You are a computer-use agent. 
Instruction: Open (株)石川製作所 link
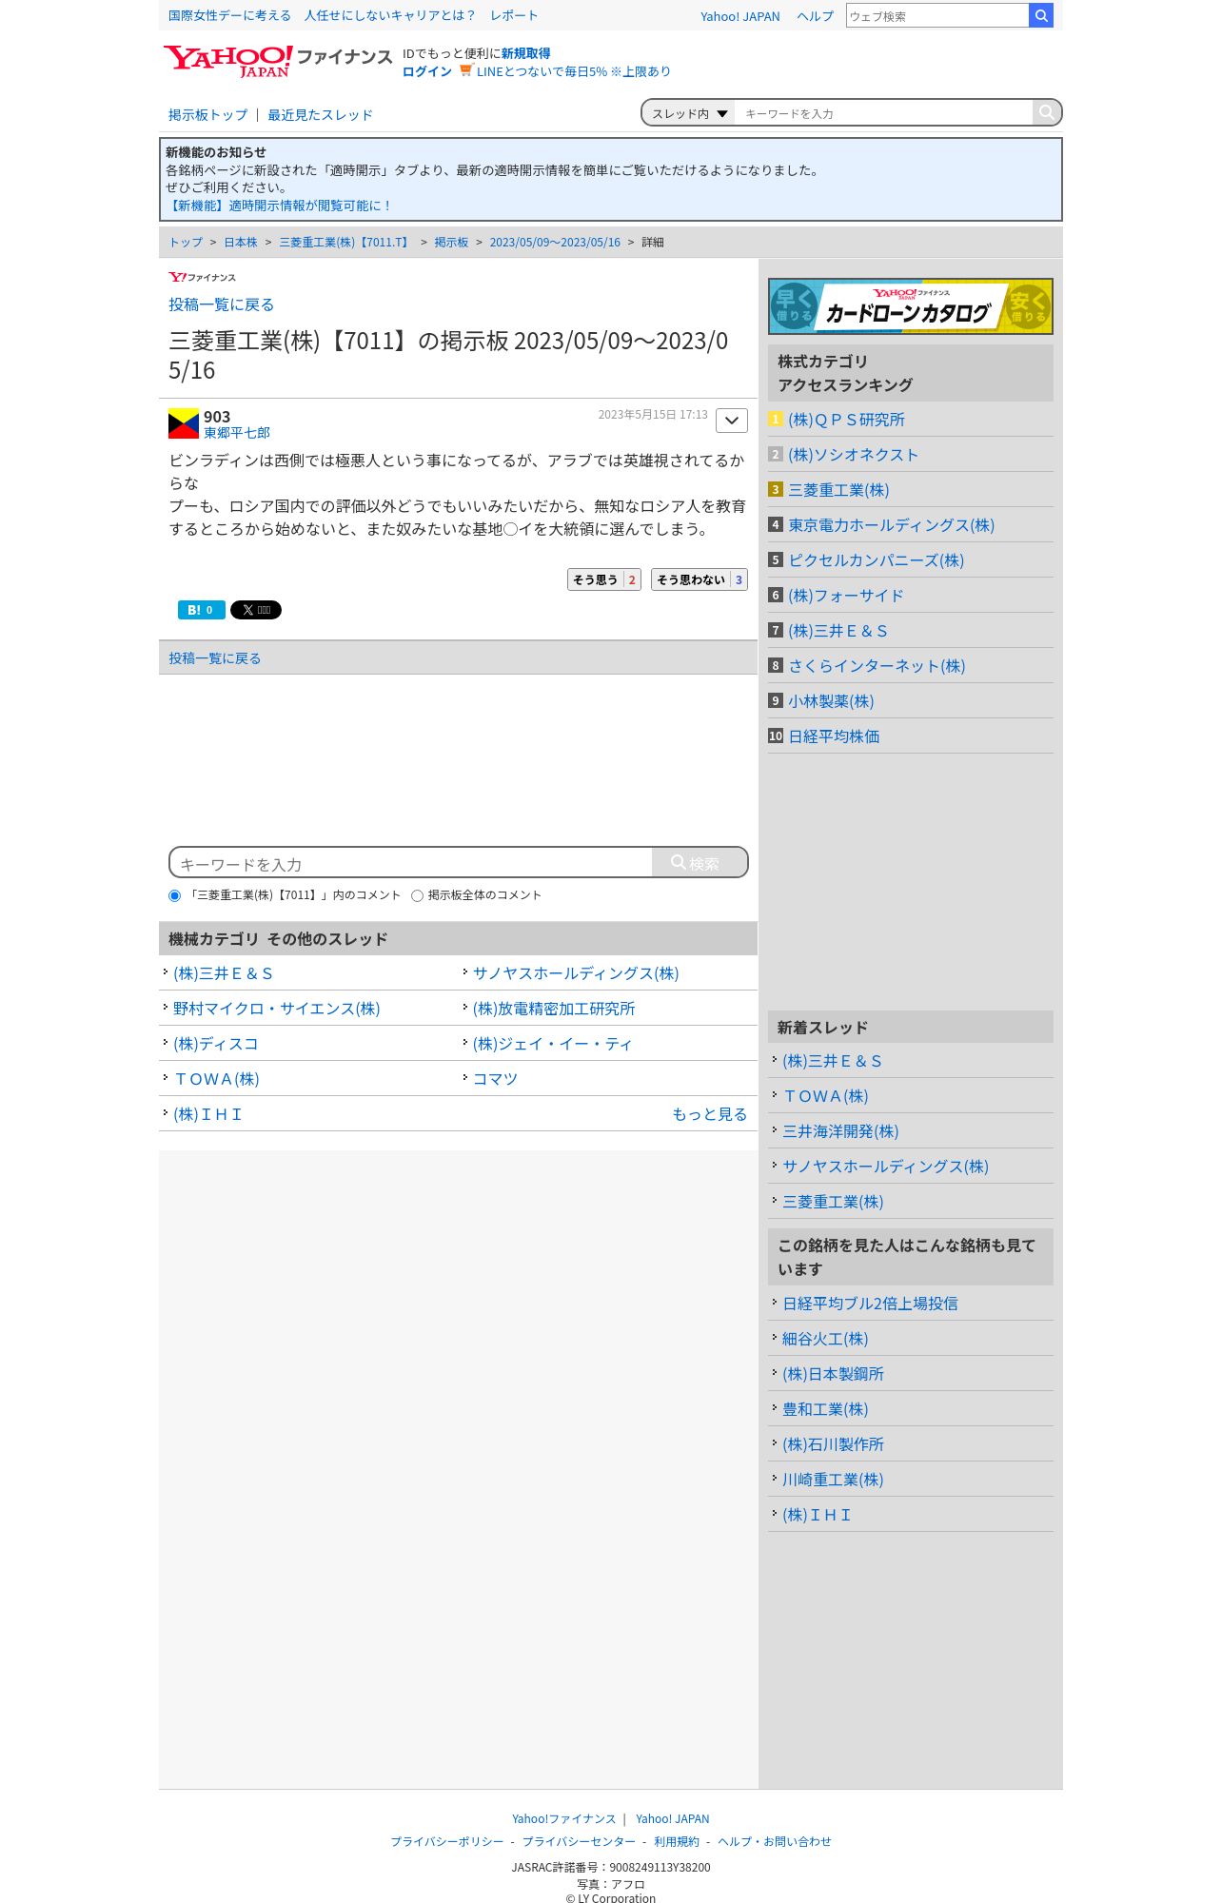click(833, 1444)
